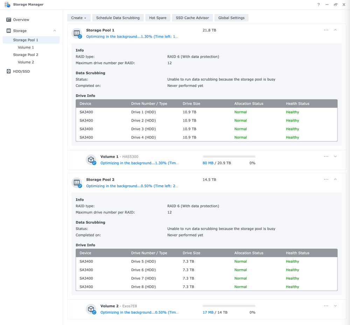Click the Storage Pool 1 drive icon

[77, 33]
